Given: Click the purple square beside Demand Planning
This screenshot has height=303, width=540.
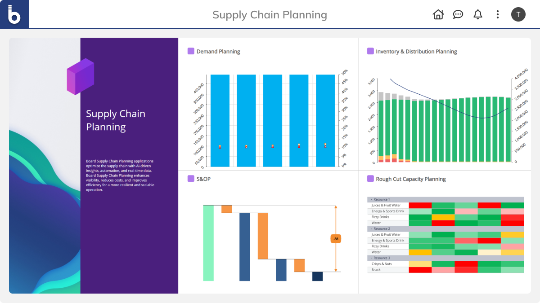Looking at the screenshot, I should 191,51.
